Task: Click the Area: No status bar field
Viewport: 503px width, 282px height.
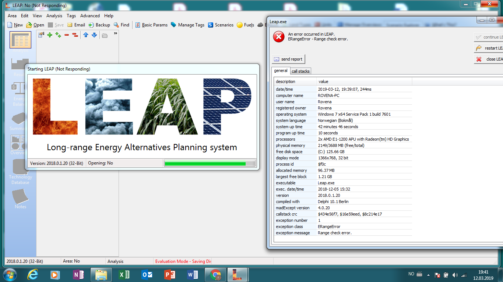Action: (71, 261)
